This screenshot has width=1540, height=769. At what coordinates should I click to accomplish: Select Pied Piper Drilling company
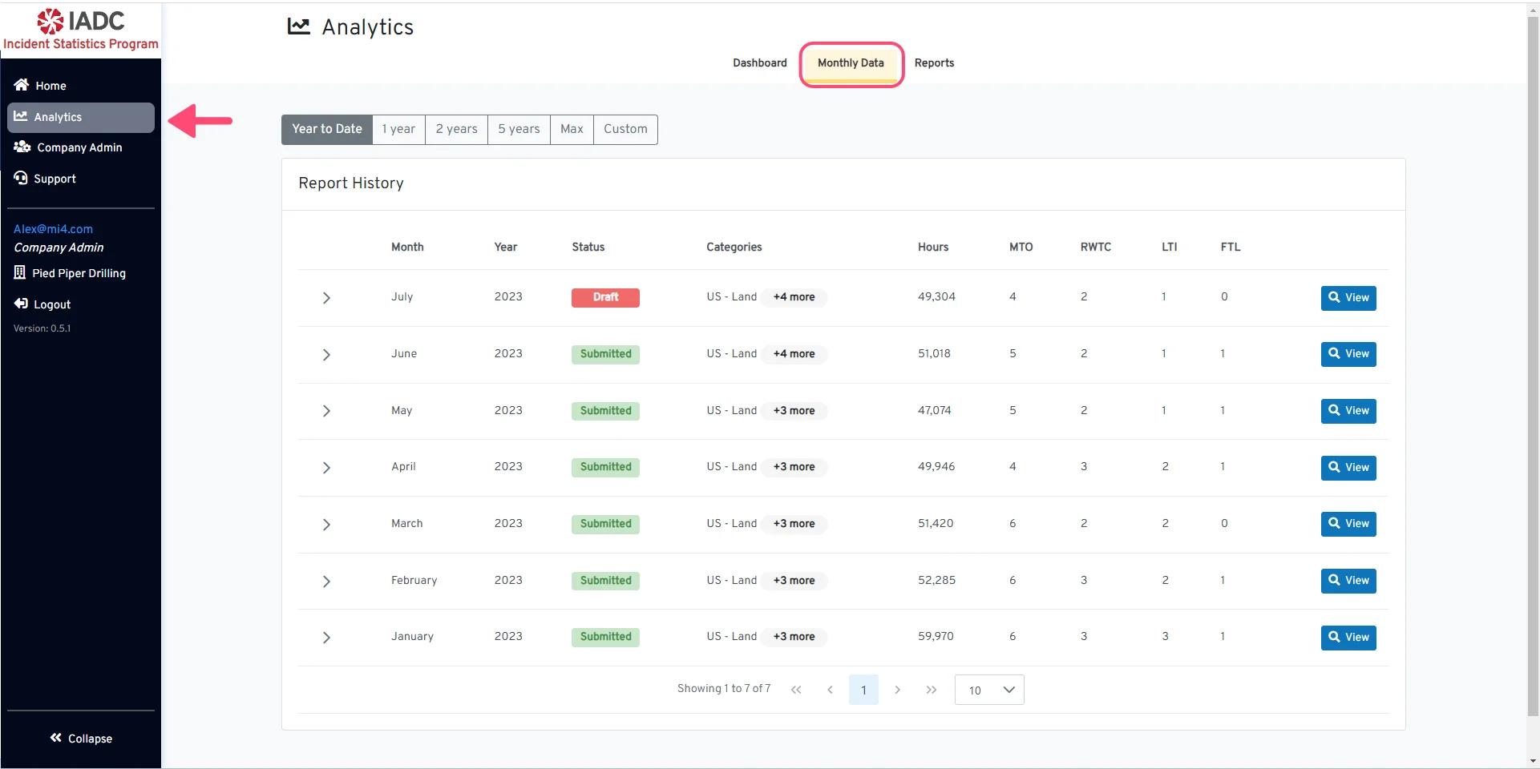[x=70, y=273]
